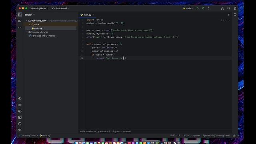
Task: Open the Notifications bell
Action: tap(235, 15)
